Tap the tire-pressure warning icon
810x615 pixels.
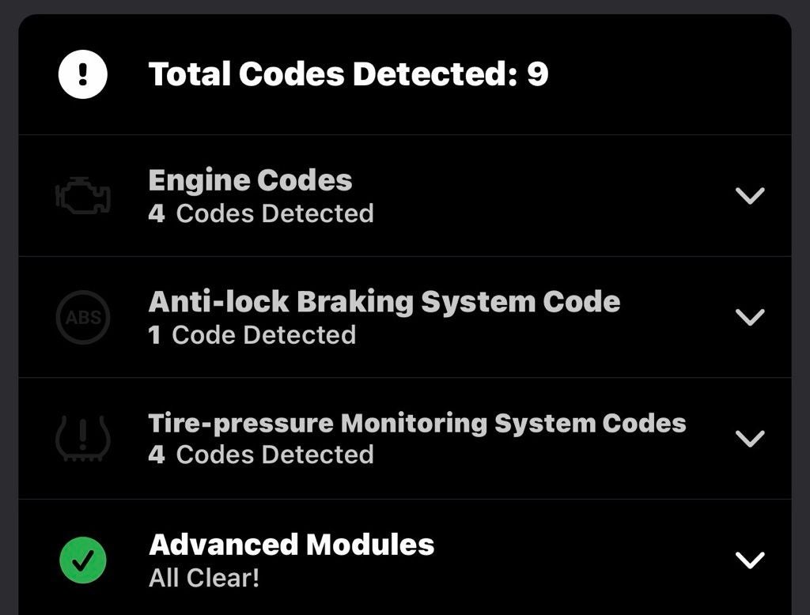[83, 439]
